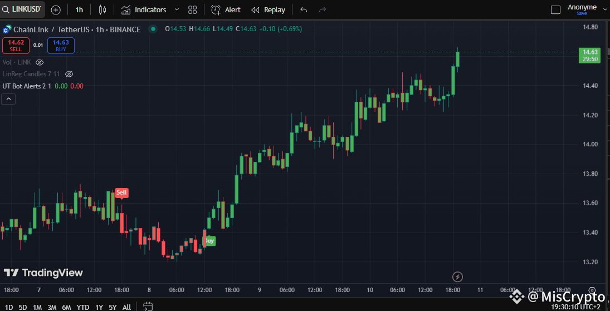Start bar Replay mode
The width and height of the screenshot is (610, 311).
click(268, 9)
